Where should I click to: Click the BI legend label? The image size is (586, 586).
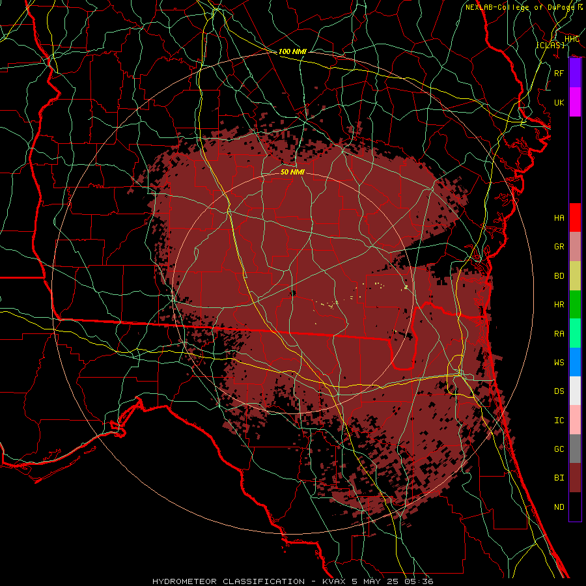(x=559, y=478)
